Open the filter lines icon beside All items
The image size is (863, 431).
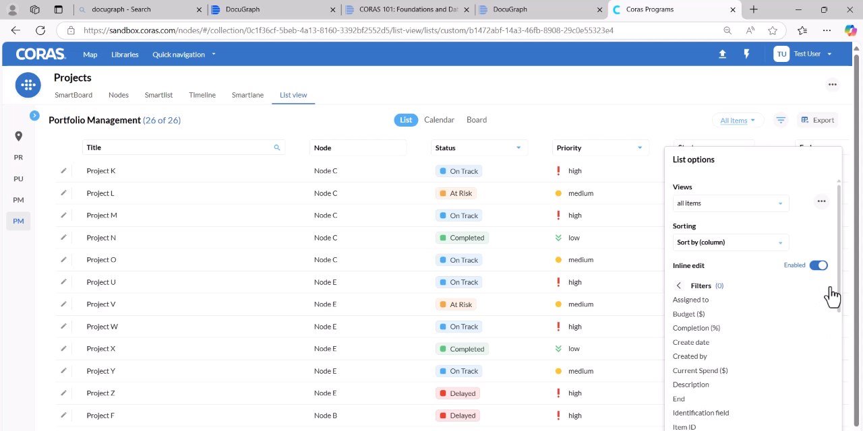point(781,120)
